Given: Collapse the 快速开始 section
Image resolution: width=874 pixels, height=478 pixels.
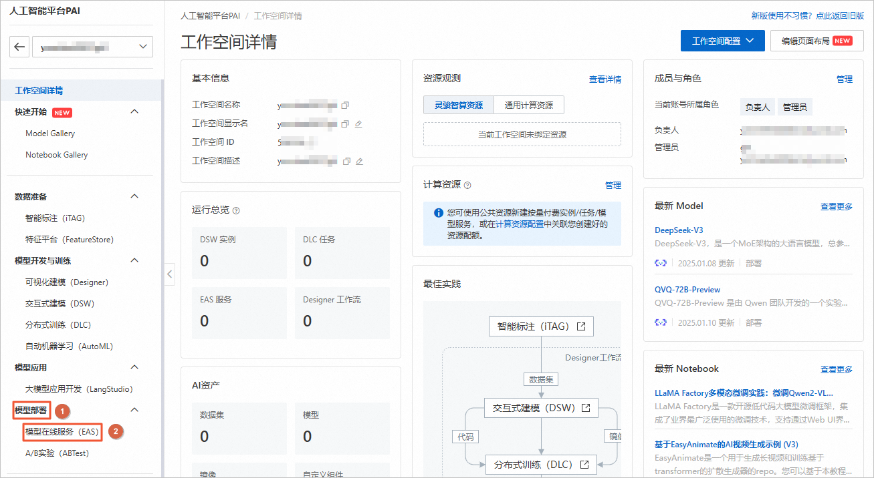Looking at the screenshot, I should pos(134,111).
